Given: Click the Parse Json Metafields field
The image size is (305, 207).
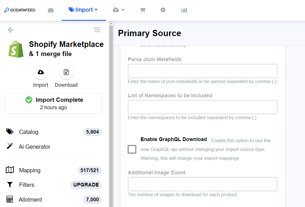Looking at the screenshot, I should point(202,71).
